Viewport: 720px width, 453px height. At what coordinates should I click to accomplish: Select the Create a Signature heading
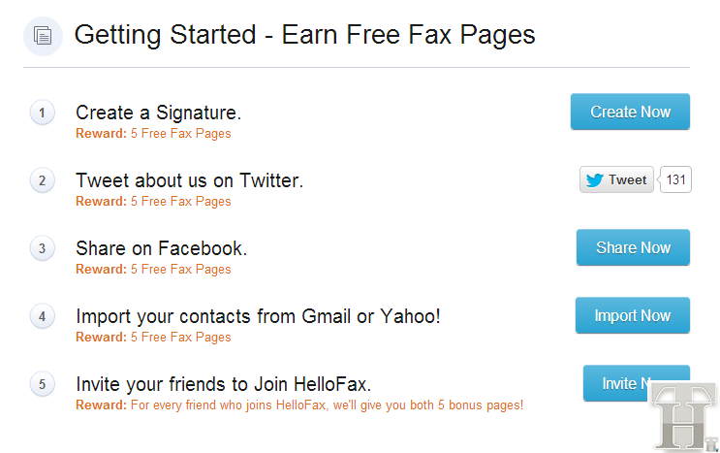(x=158, y=113)
